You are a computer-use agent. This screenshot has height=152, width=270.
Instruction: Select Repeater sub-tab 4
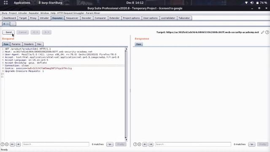(x=5, y=24)
